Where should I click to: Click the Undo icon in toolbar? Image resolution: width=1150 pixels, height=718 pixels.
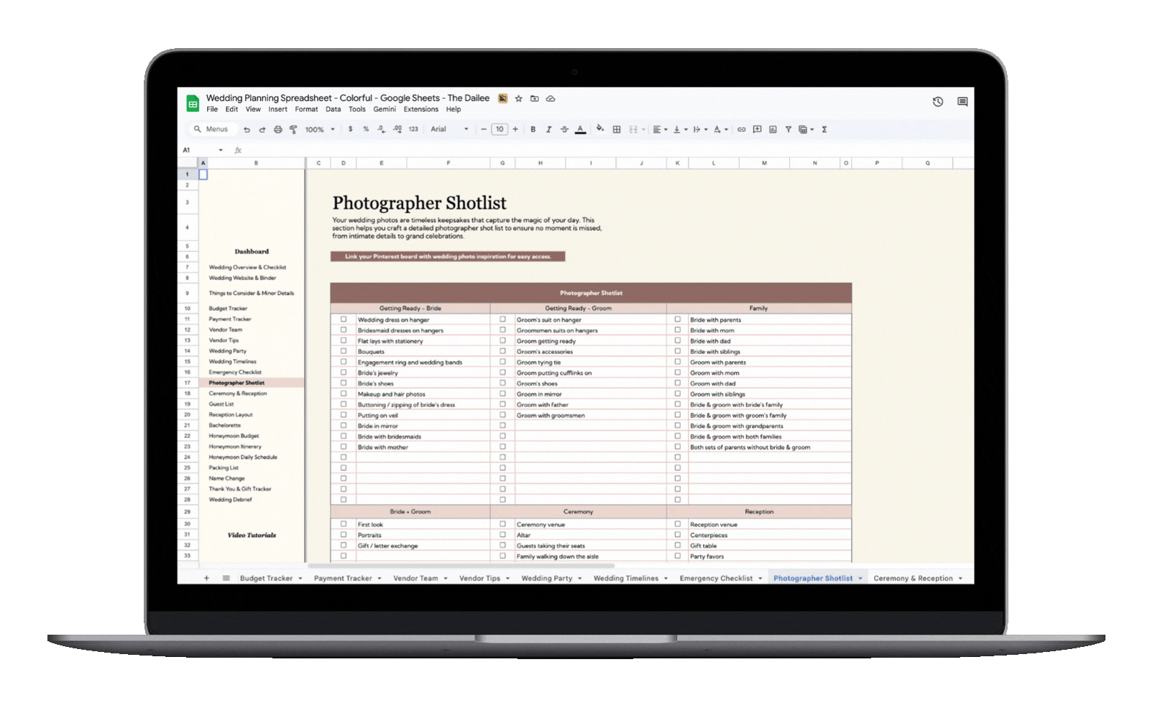(x=247, y=130)
